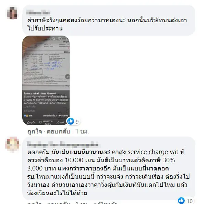Click the 119 comments count in photo
Image resolution: width=207 pixels, height=204 pixels.
point(56,115)
